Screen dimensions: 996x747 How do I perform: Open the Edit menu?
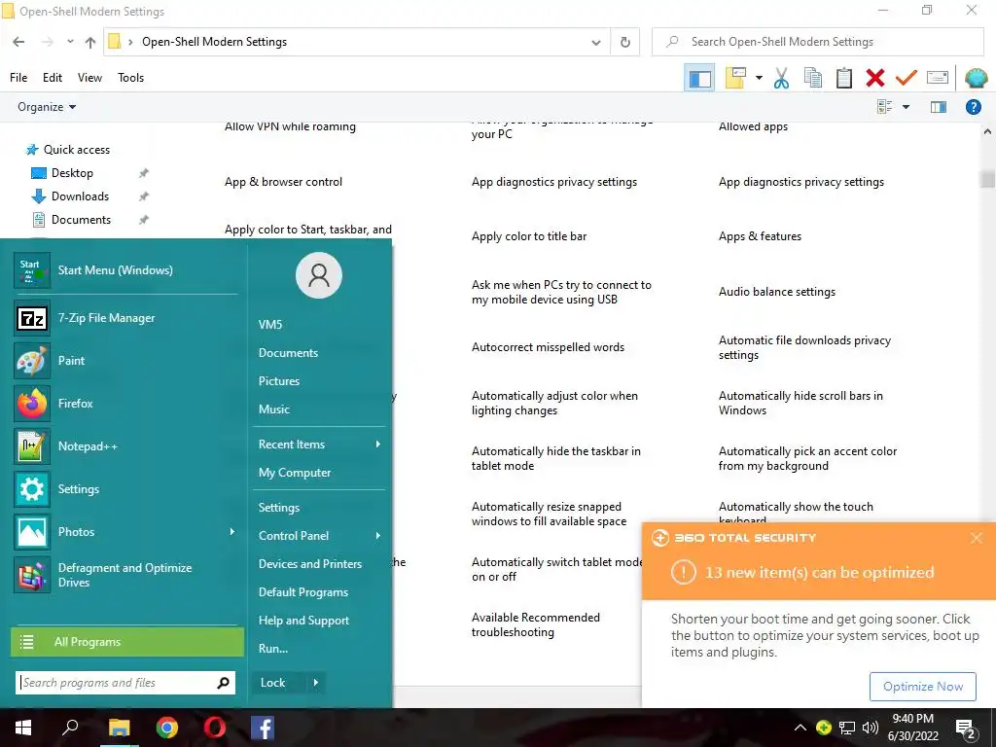click(x=53, y=78)
